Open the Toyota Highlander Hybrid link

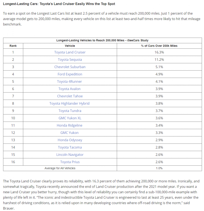coord(70,104)
